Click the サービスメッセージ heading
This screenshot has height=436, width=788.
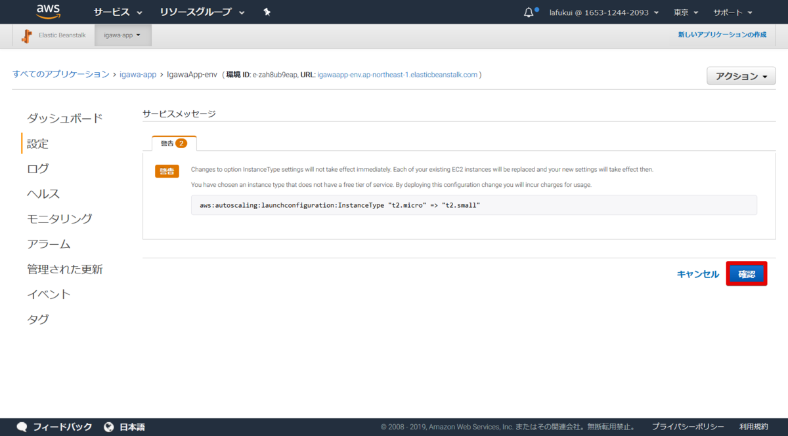(x=179, y=113)
